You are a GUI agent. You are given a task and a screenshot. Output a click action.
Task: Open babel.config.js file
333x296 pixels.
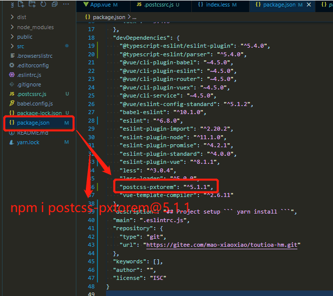tap(35, 104)
